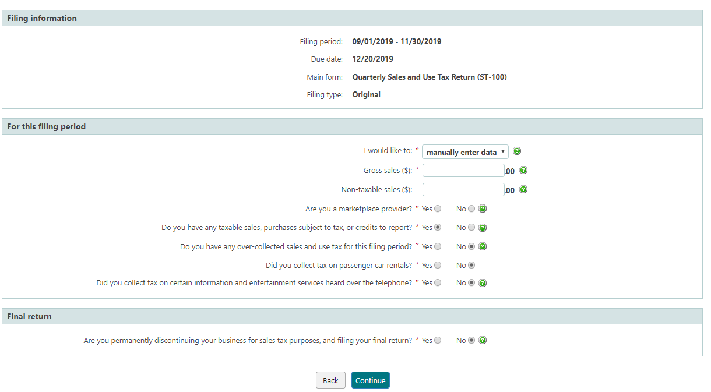Choose No for taxable sales or credits to report
Image resolution: width=711 pixels, height=392 pixels.
(471, 228)
